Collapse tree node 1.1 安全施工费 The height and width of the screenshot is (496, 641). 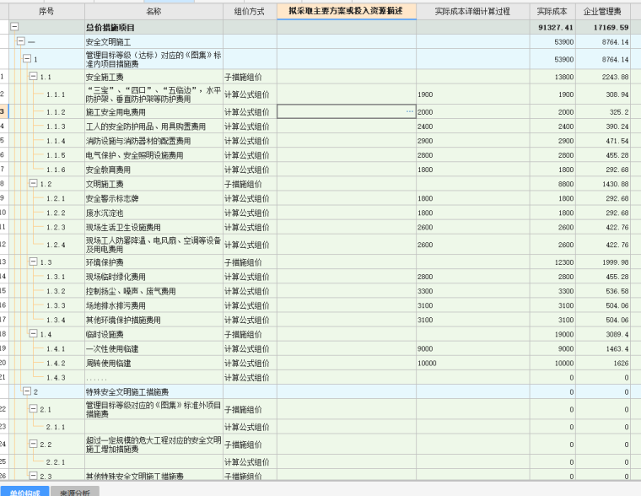33,77
